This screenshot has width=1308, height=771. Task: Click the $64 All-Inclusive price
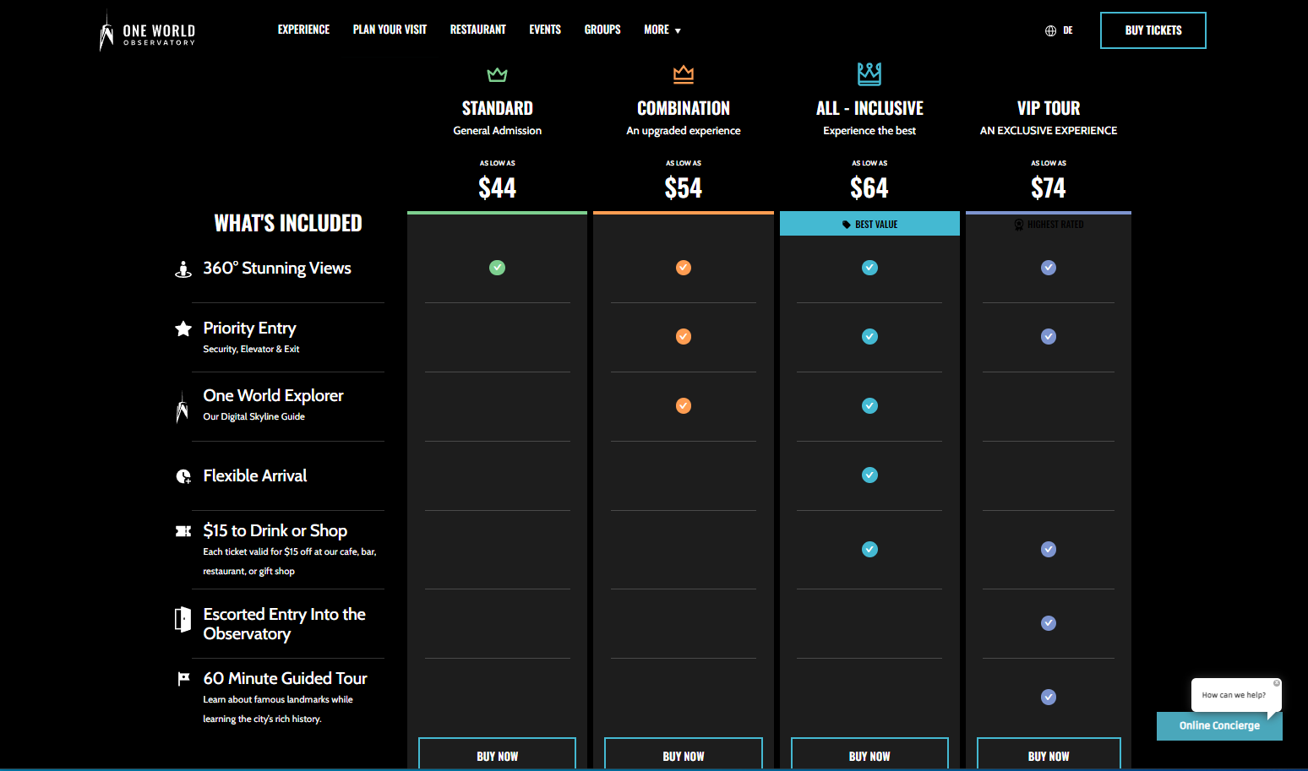[x=869, y=187]
